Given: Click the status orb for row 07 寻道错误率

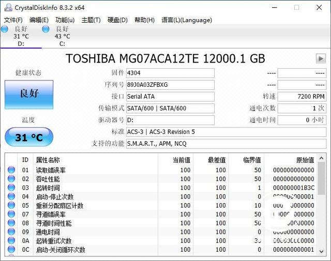Looking at the screenshot, I should pyautogui.click(x=11, y=214).
